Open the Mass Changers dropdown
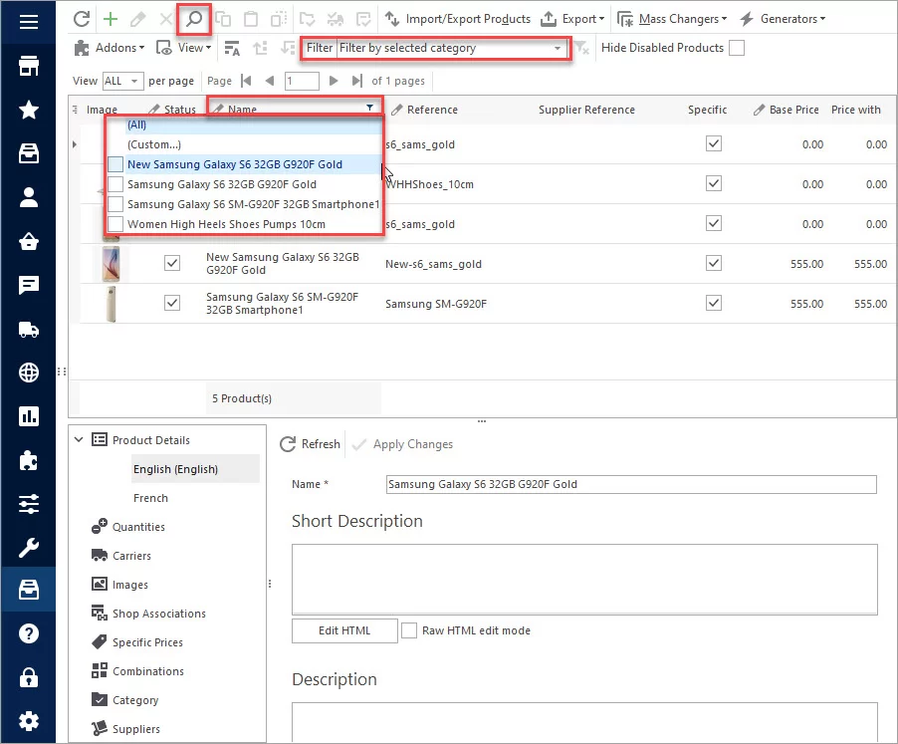 672,19
